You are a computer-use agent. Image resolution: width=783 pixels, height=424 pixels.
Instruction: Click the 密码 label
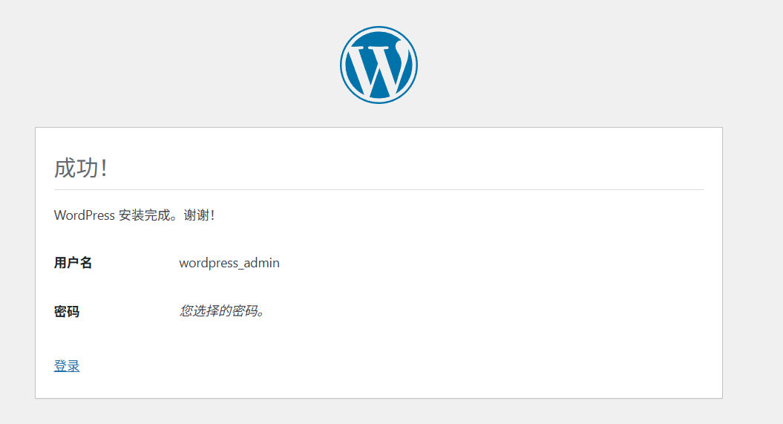[x=67, y=311]
